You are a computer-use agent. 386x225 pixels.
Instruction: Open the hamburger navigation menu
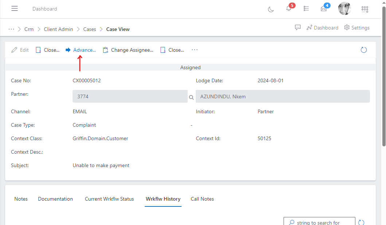tap(15, 9)
